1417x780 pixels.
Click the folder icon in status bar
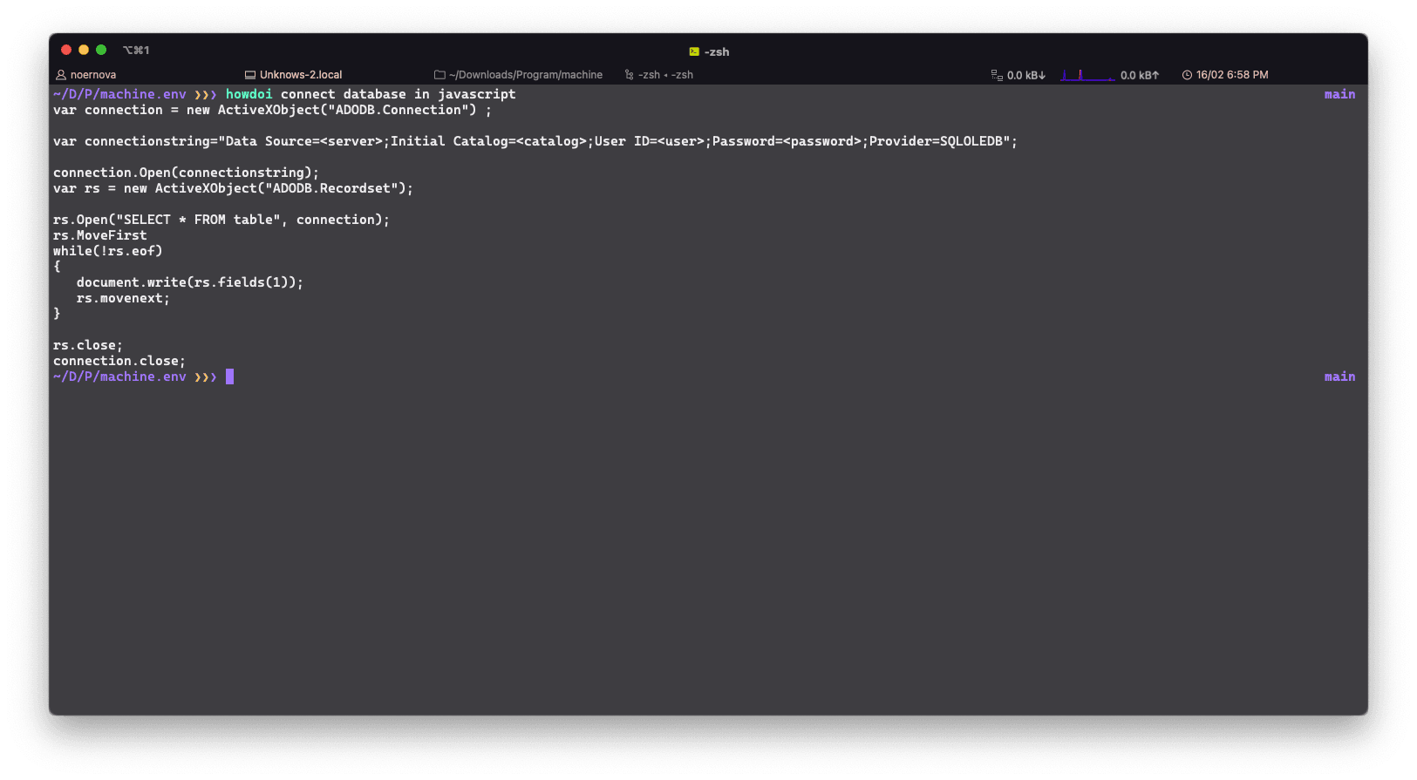point(439,75)
